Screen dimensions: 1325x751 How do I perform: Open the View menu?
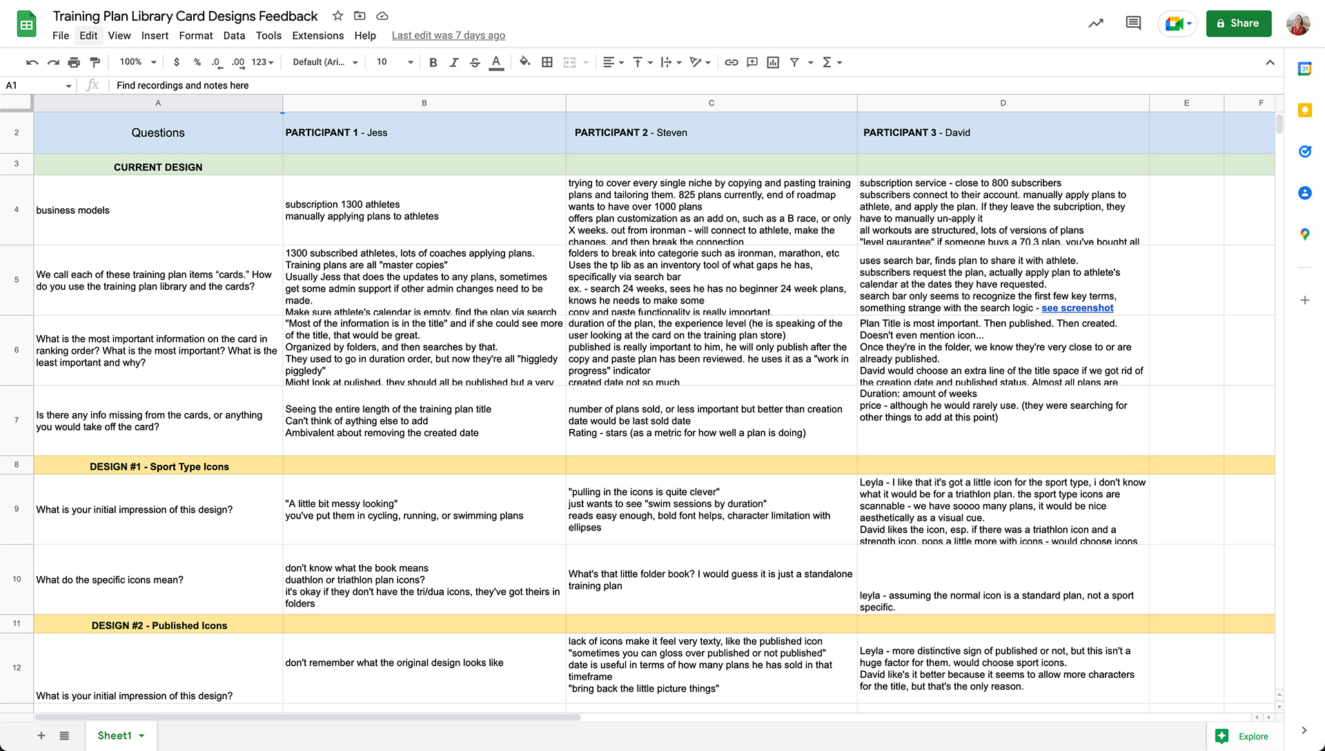coord(119,35)
